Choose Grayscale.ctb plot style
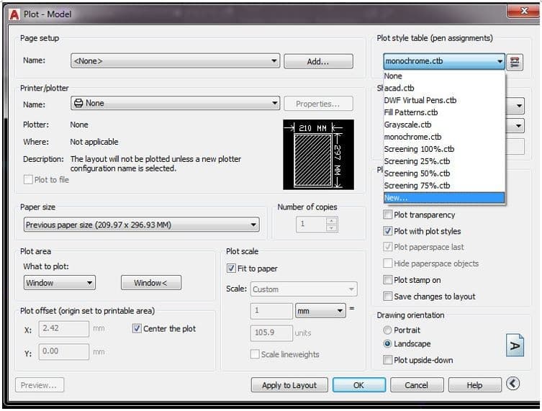 [444, 125]
